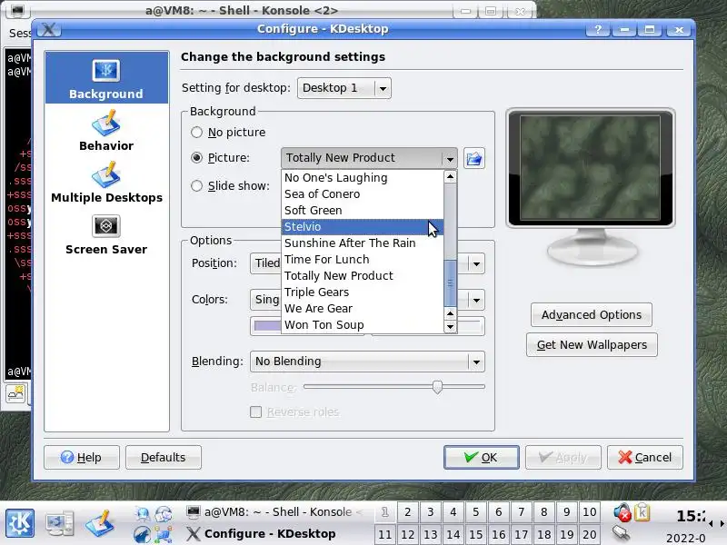Choose Won Ton Soup wallpaper
Screen dimensions: 727x545
[363, 325]
